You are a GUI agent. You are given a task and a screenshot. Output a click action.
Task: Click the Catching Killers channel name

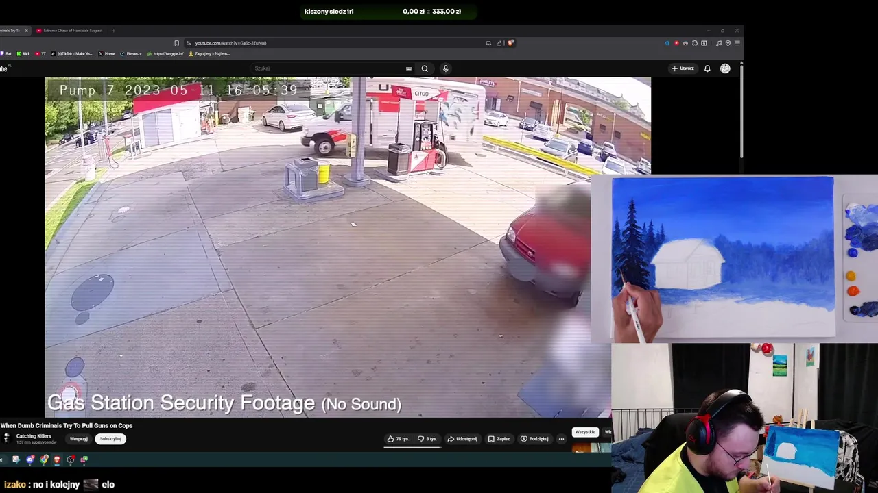[34, 436]
